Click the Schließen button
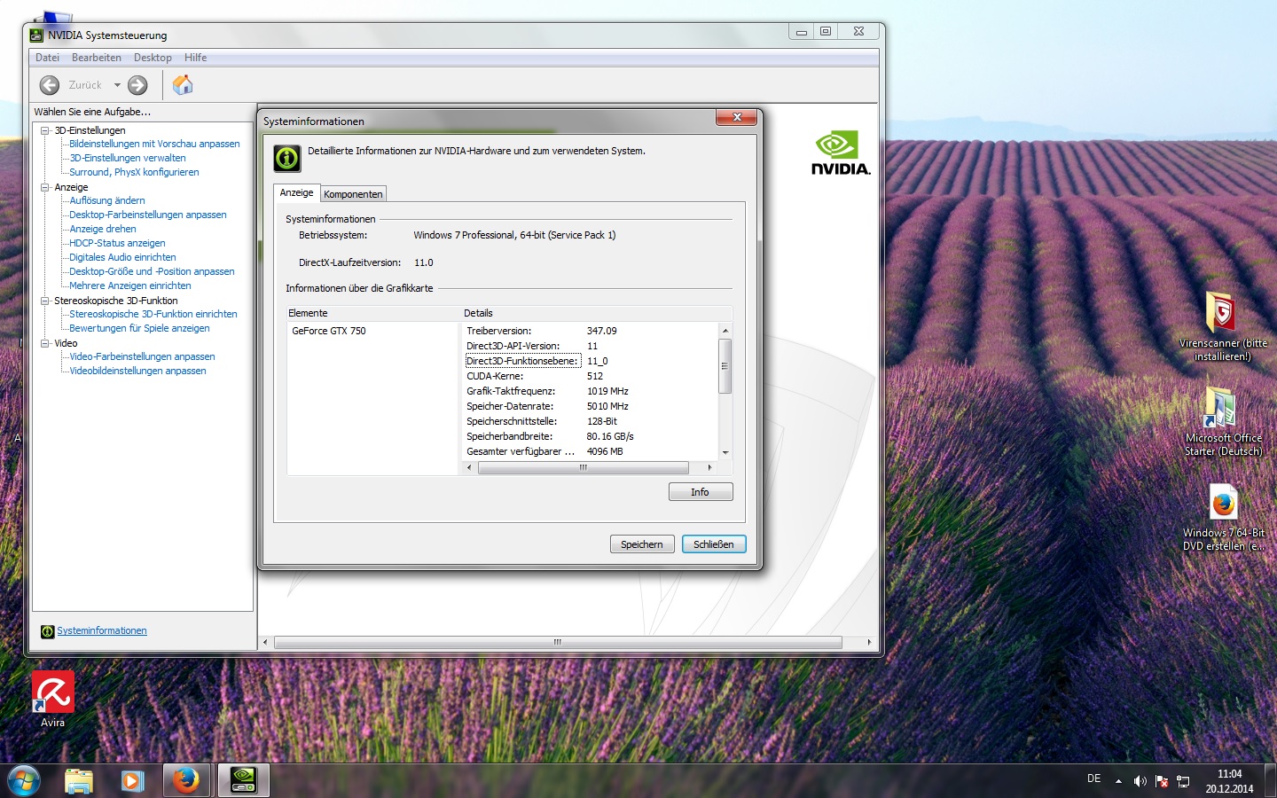1277x798 pixels. (x=714, y=544)
